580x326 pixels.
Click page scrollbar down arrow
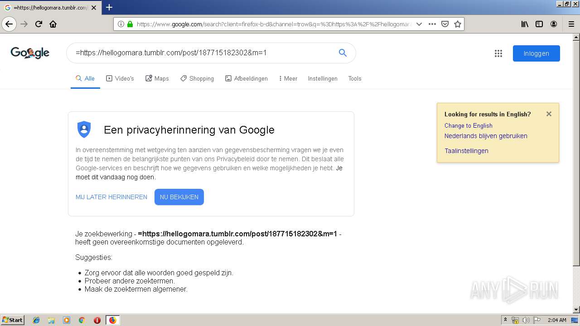576,310
